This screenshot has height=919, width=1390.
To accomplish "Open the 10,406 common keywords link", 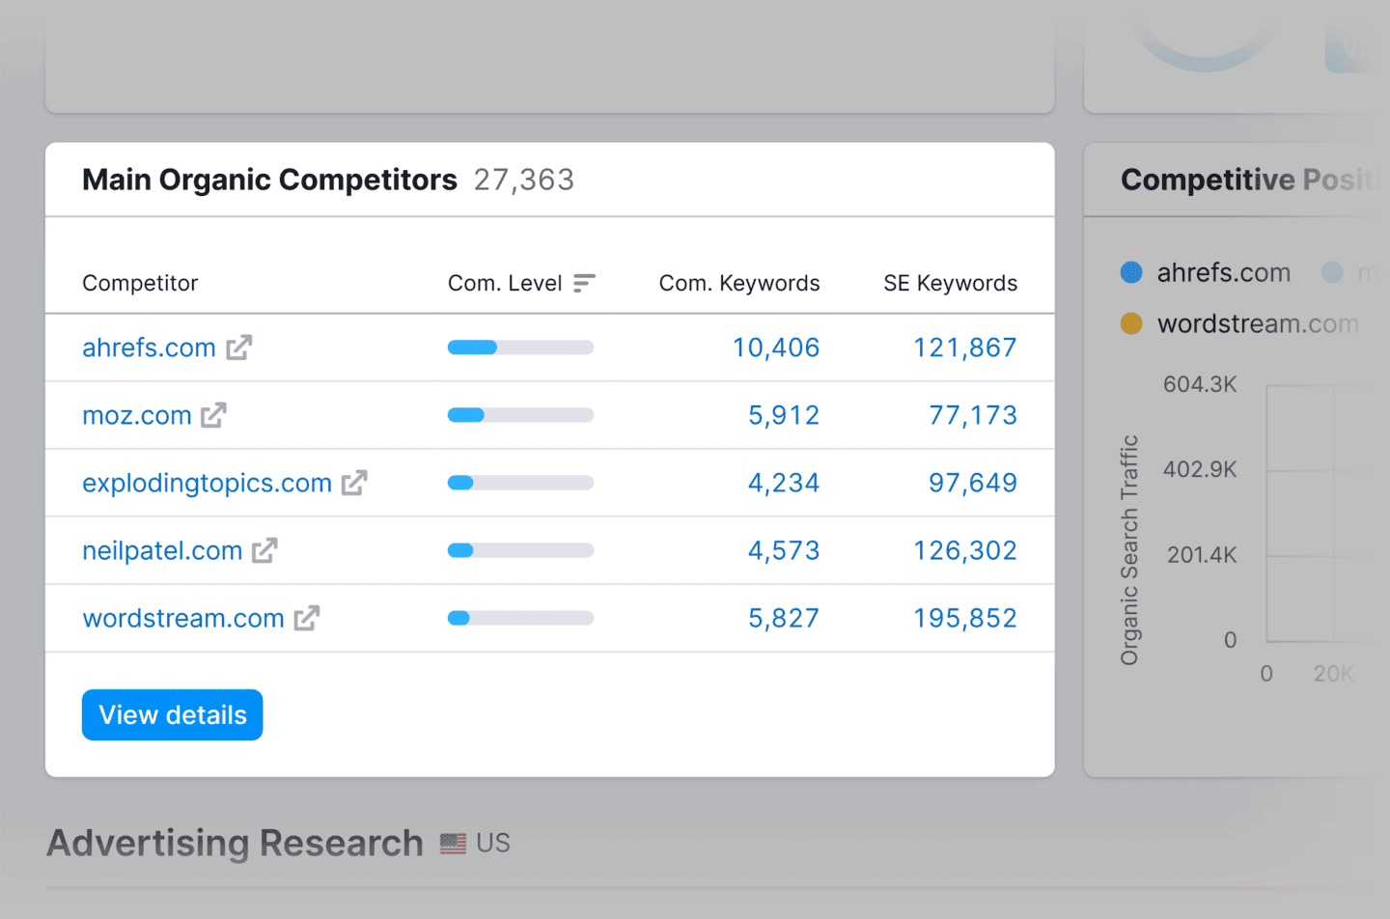I will pyautogui.click(x=775, y=347).
